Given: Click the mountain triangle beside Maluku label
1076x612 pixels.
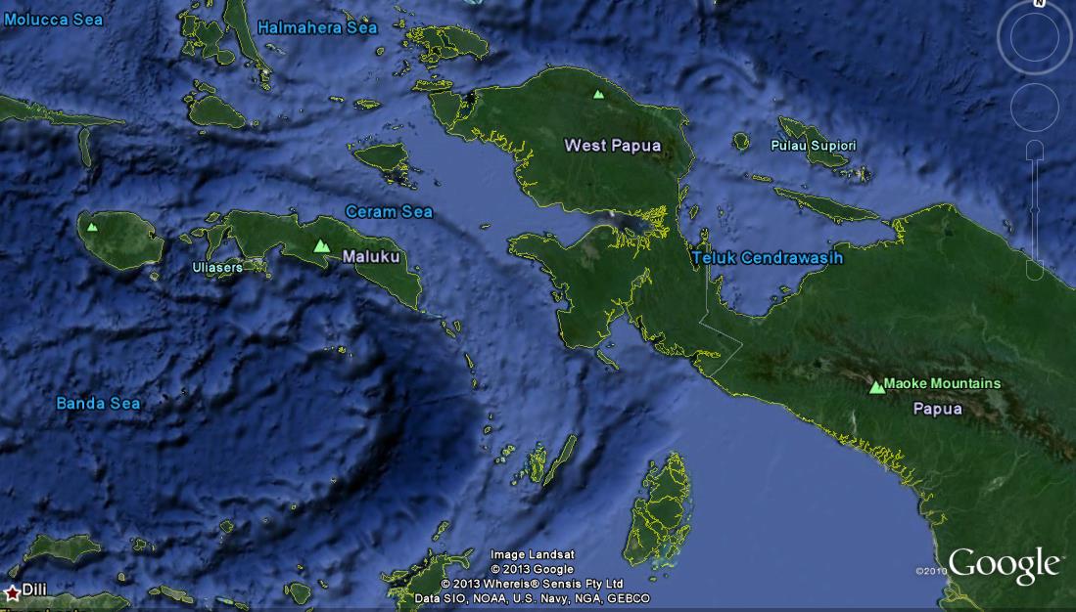Looking at the screenshot, I should tap(320, 246).
